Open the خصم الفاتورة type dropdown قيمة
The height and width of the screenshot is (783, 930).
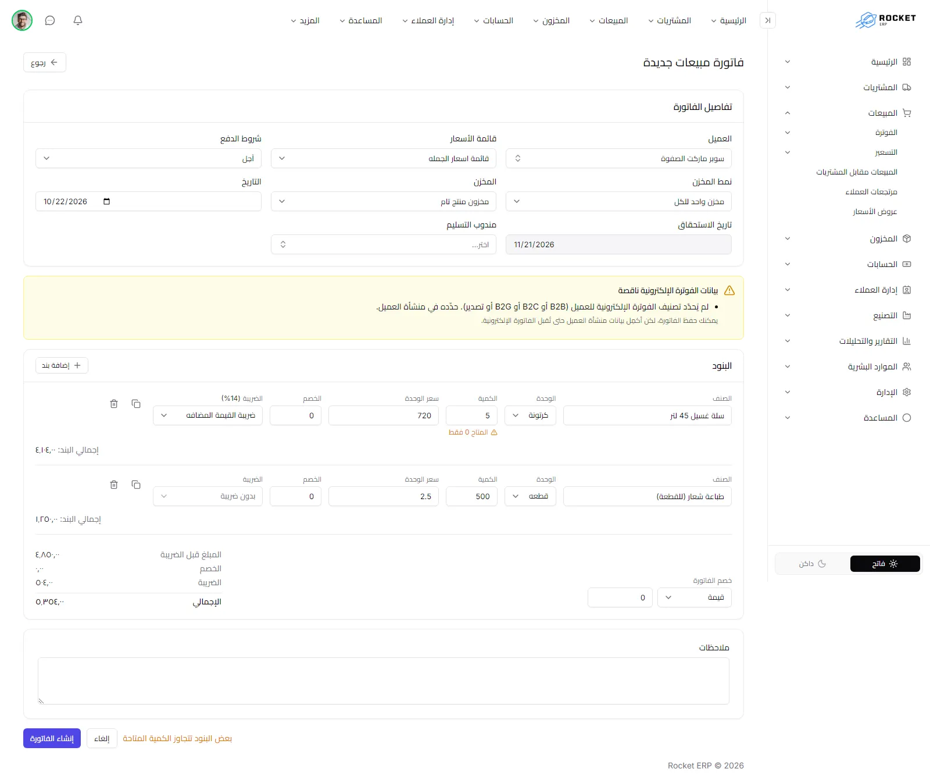(x=695, y=597)
